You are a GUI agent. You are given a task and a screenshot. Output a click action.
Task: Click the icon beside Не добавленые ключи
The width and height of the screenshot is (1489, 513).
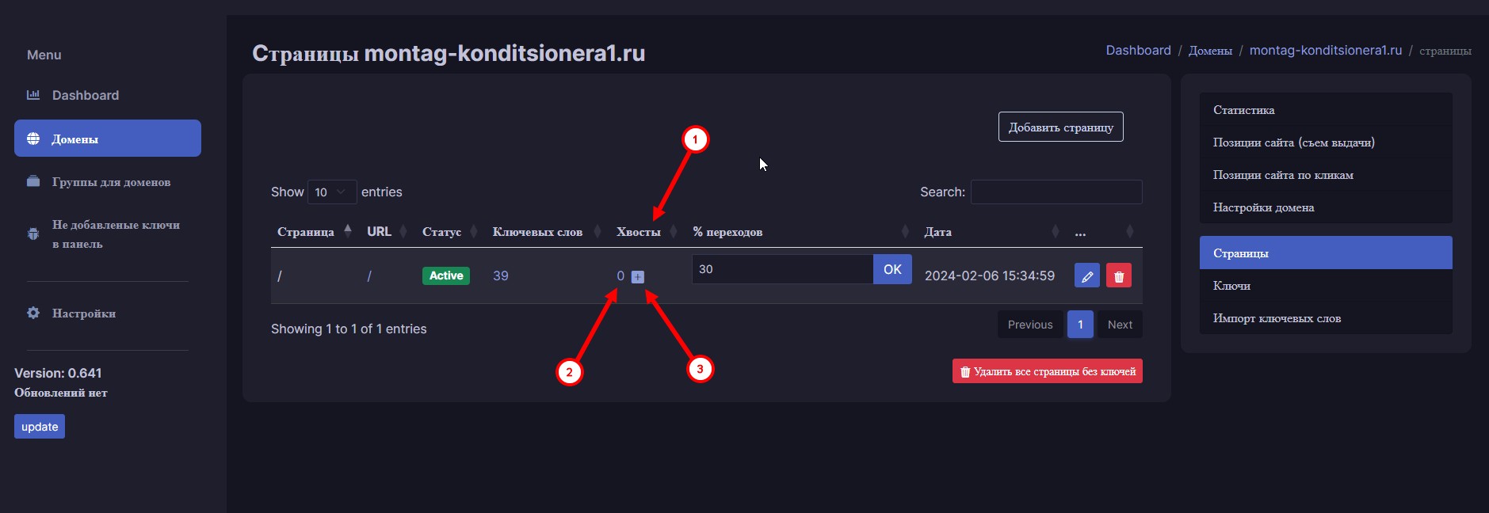click(33, 234)
